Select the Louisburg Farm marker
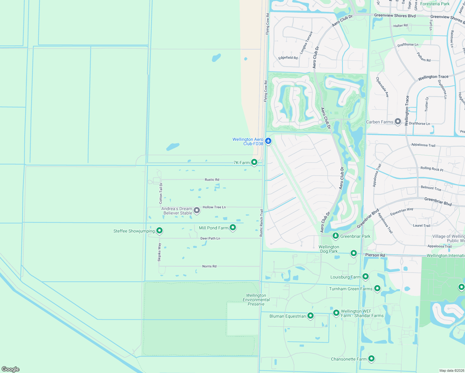 click(x=365, y=276)
